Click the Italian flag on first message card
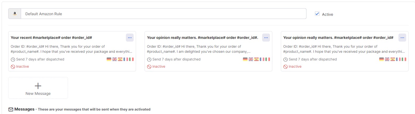The height and width of the screenshot is (114, 415). [131, 59]
